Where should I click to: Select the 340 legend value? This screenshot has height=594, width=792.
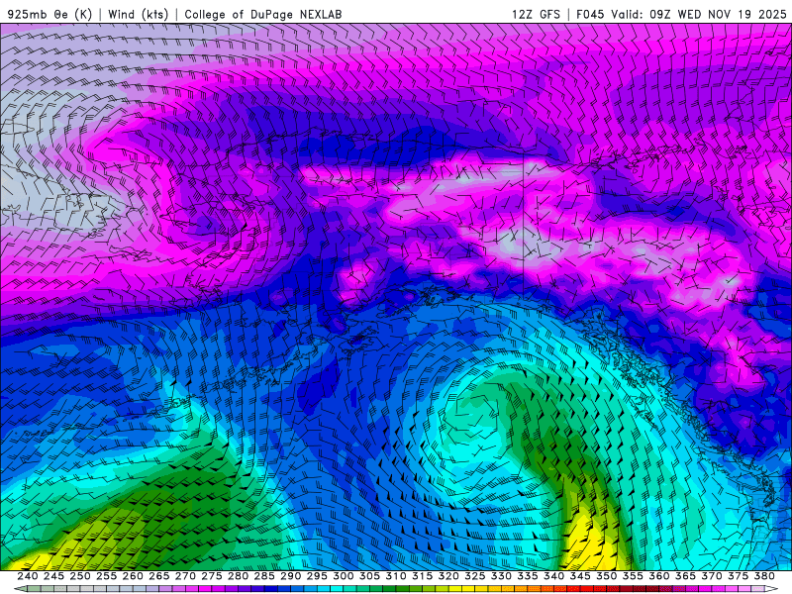click(553, 576)
